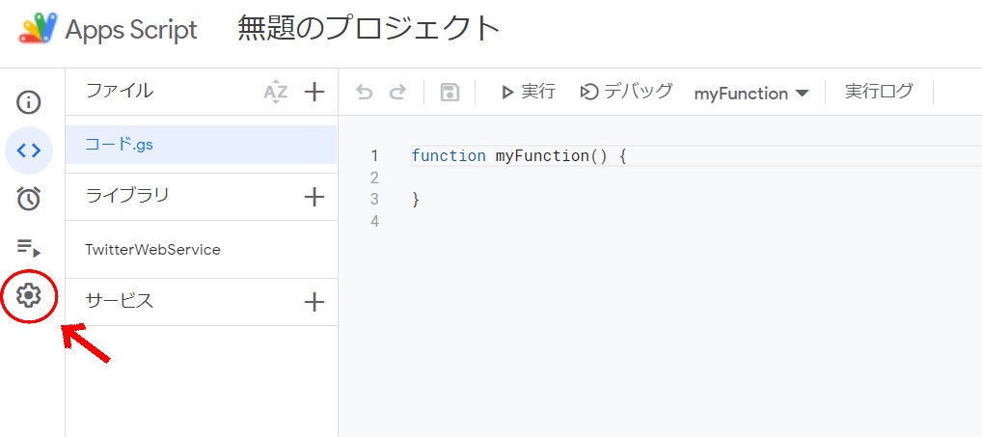Select the コード.gs file
The width and height of the screenshot is (982, 437).
[201, 145]
